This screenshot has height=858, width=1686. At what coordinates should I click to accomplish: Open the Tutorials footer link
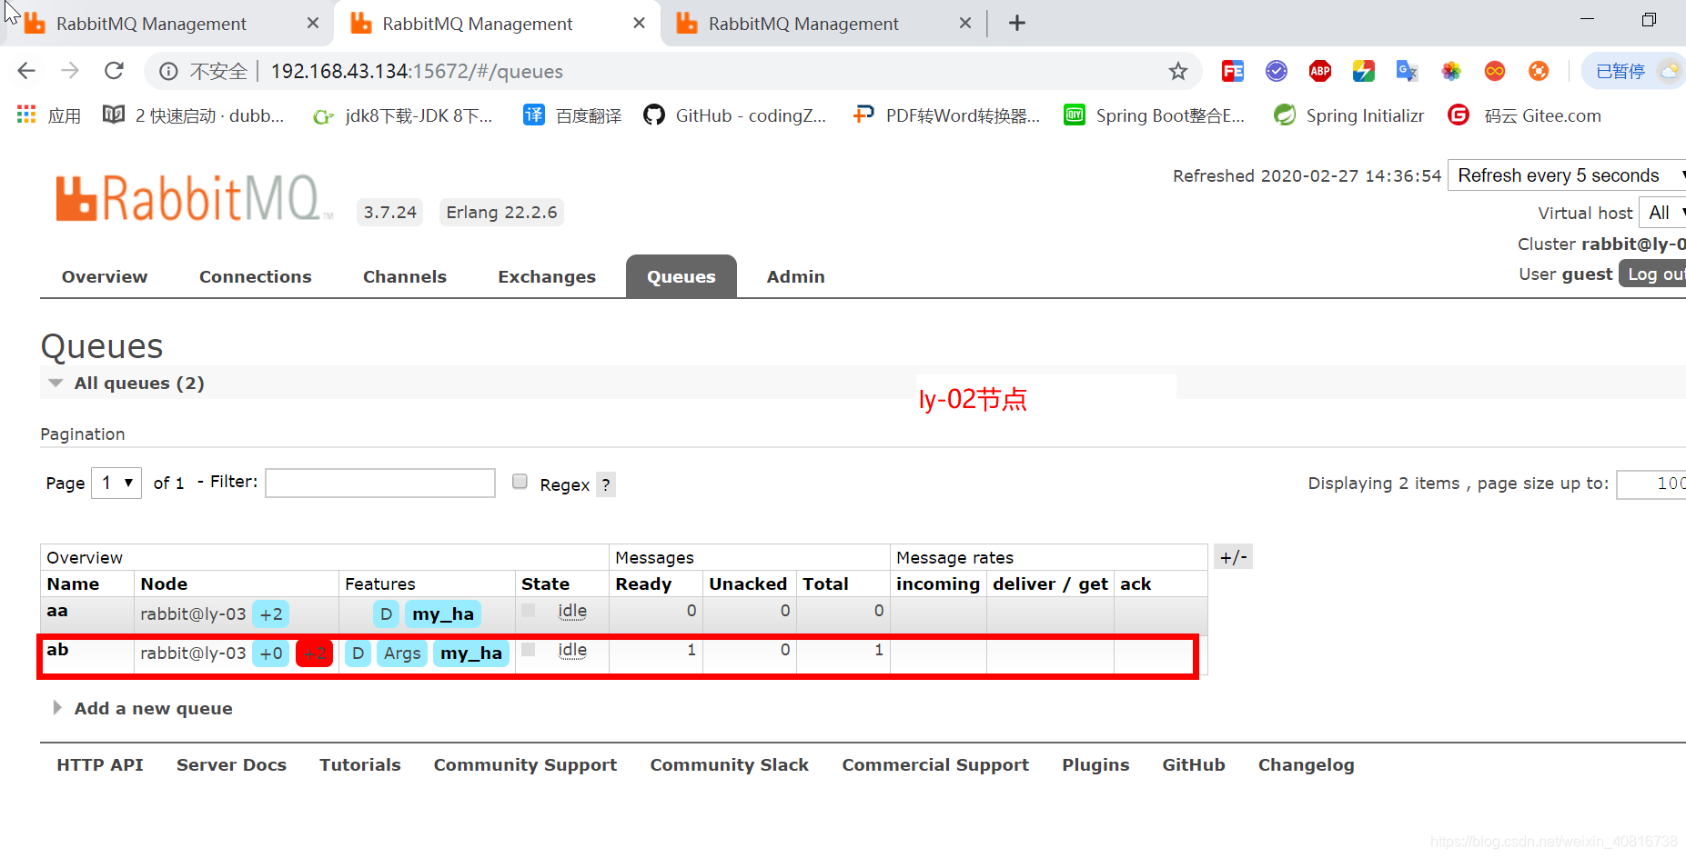coord(360,764)
